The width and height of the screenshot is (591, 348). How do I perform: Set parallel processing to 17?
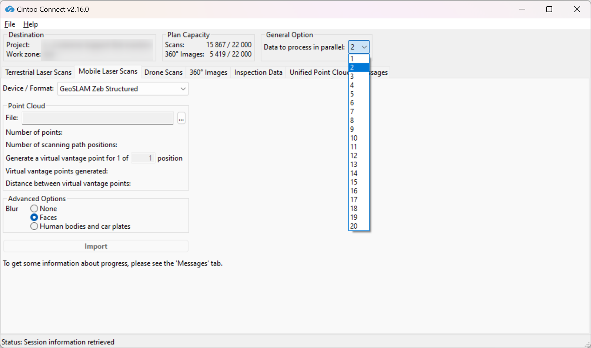[359, 200]
